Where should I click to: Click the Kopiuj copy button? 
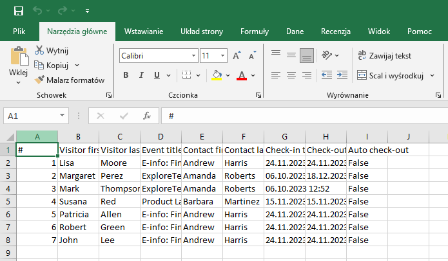tap(57, 65)
